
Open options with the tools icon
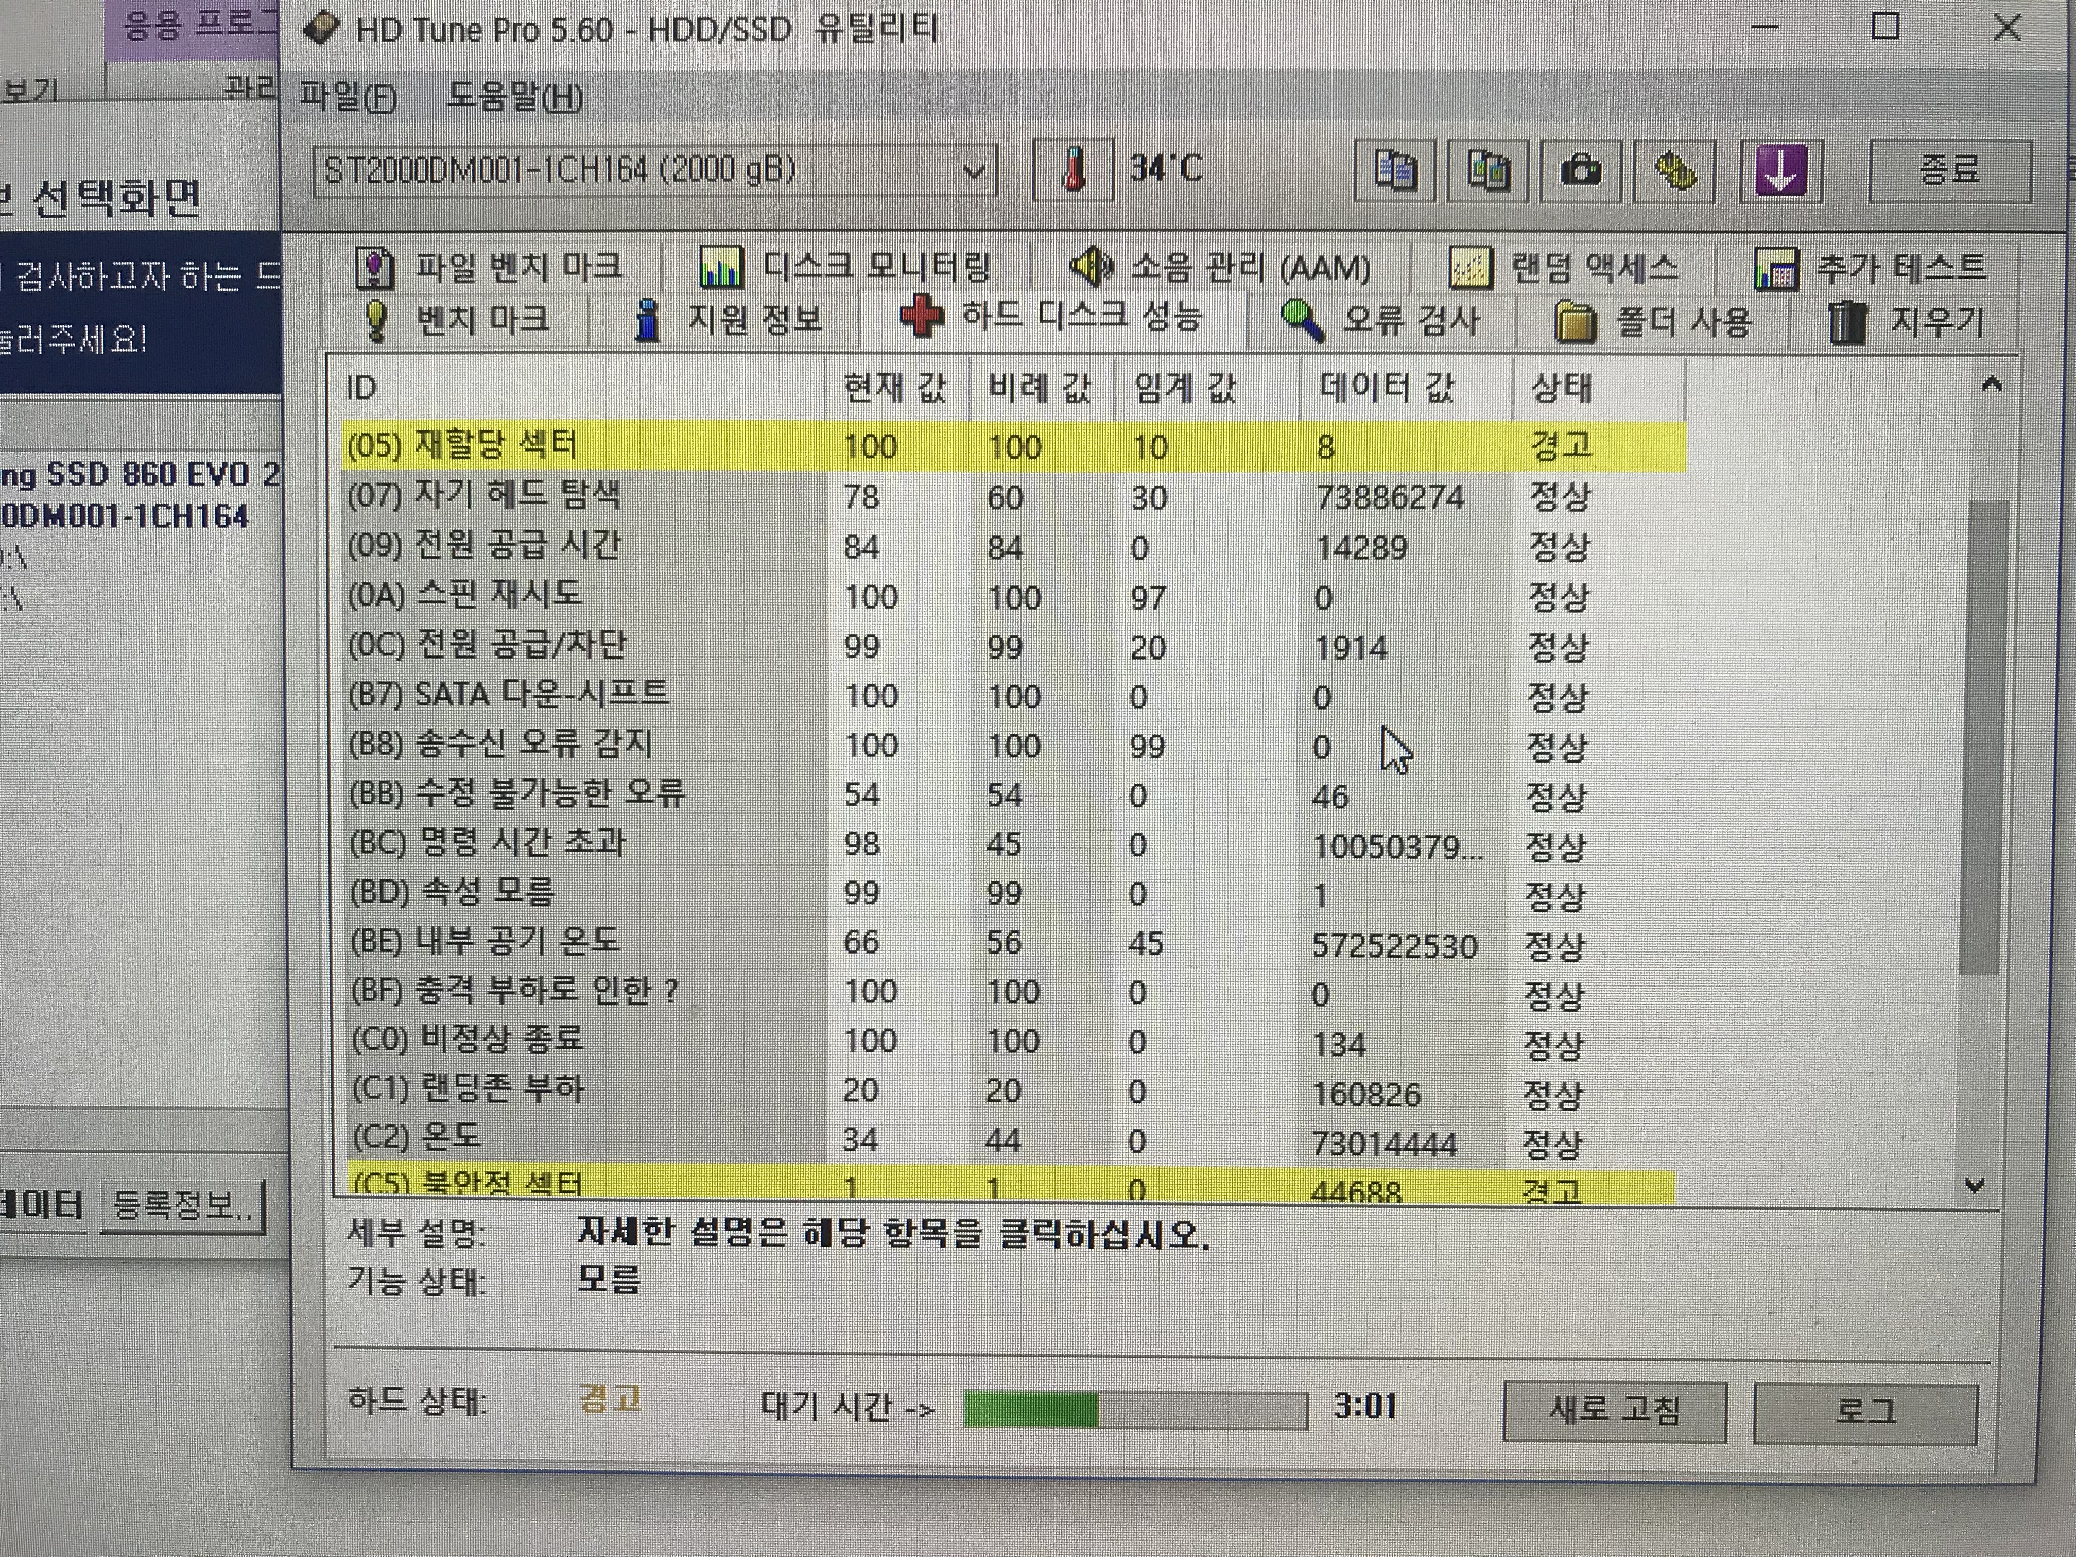point(1674,171)
